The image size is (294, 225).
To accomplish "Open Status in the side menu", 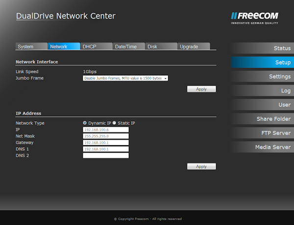I will coord(262,48).
